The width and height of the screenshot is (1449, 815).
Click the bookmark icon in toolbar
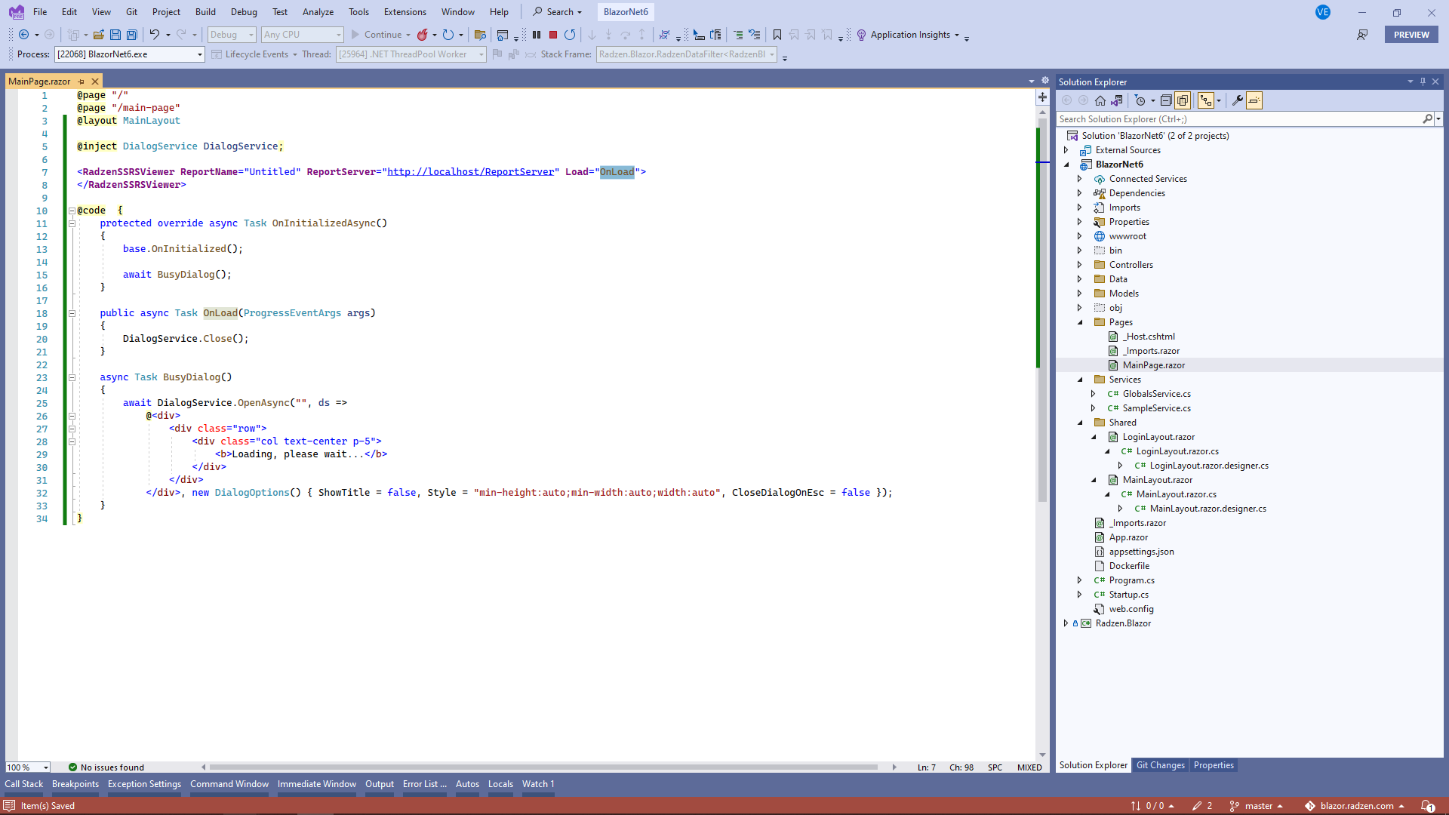click(777, 35)
